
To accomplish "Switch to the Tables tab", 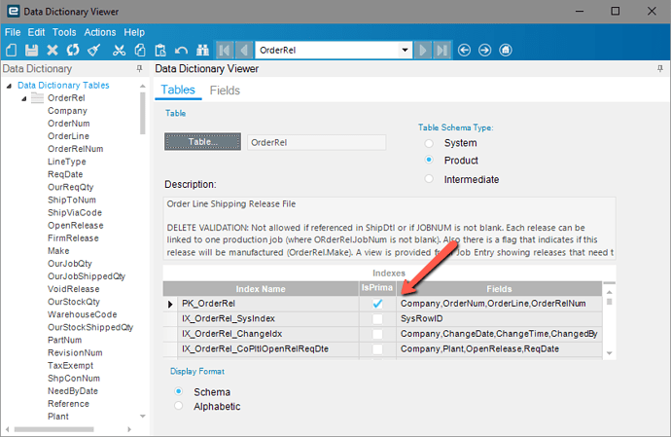I will click(x=178, y=90).
